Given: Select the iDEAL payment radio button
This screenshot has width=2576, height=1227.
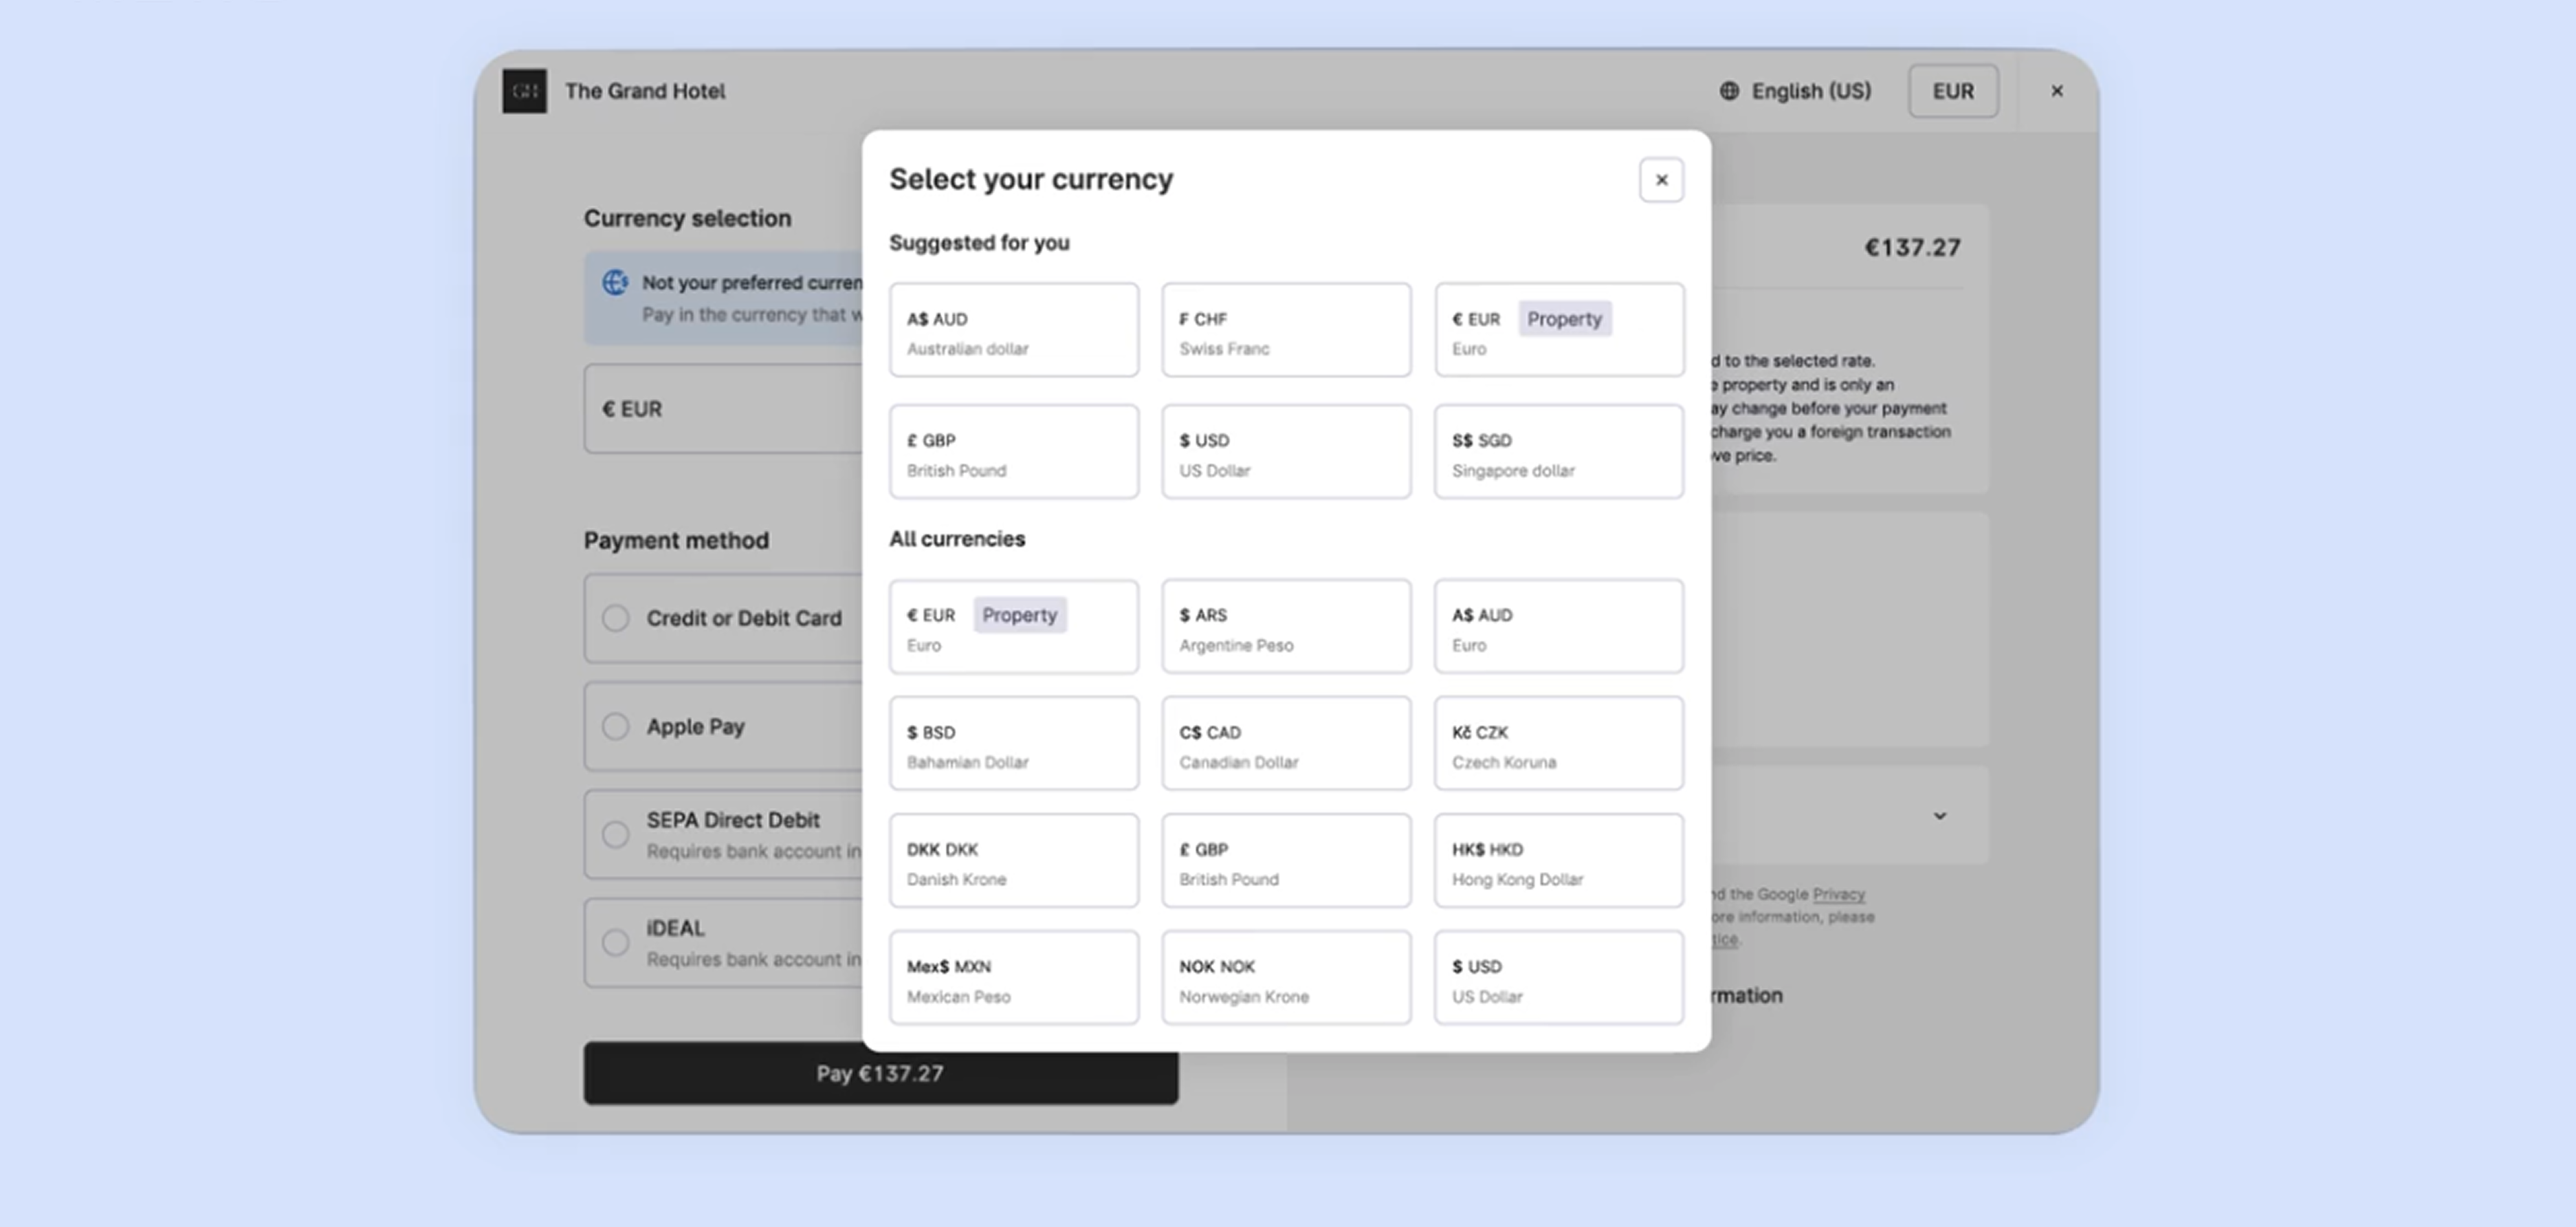Looking at the screenshot, I should pos(616,943).
